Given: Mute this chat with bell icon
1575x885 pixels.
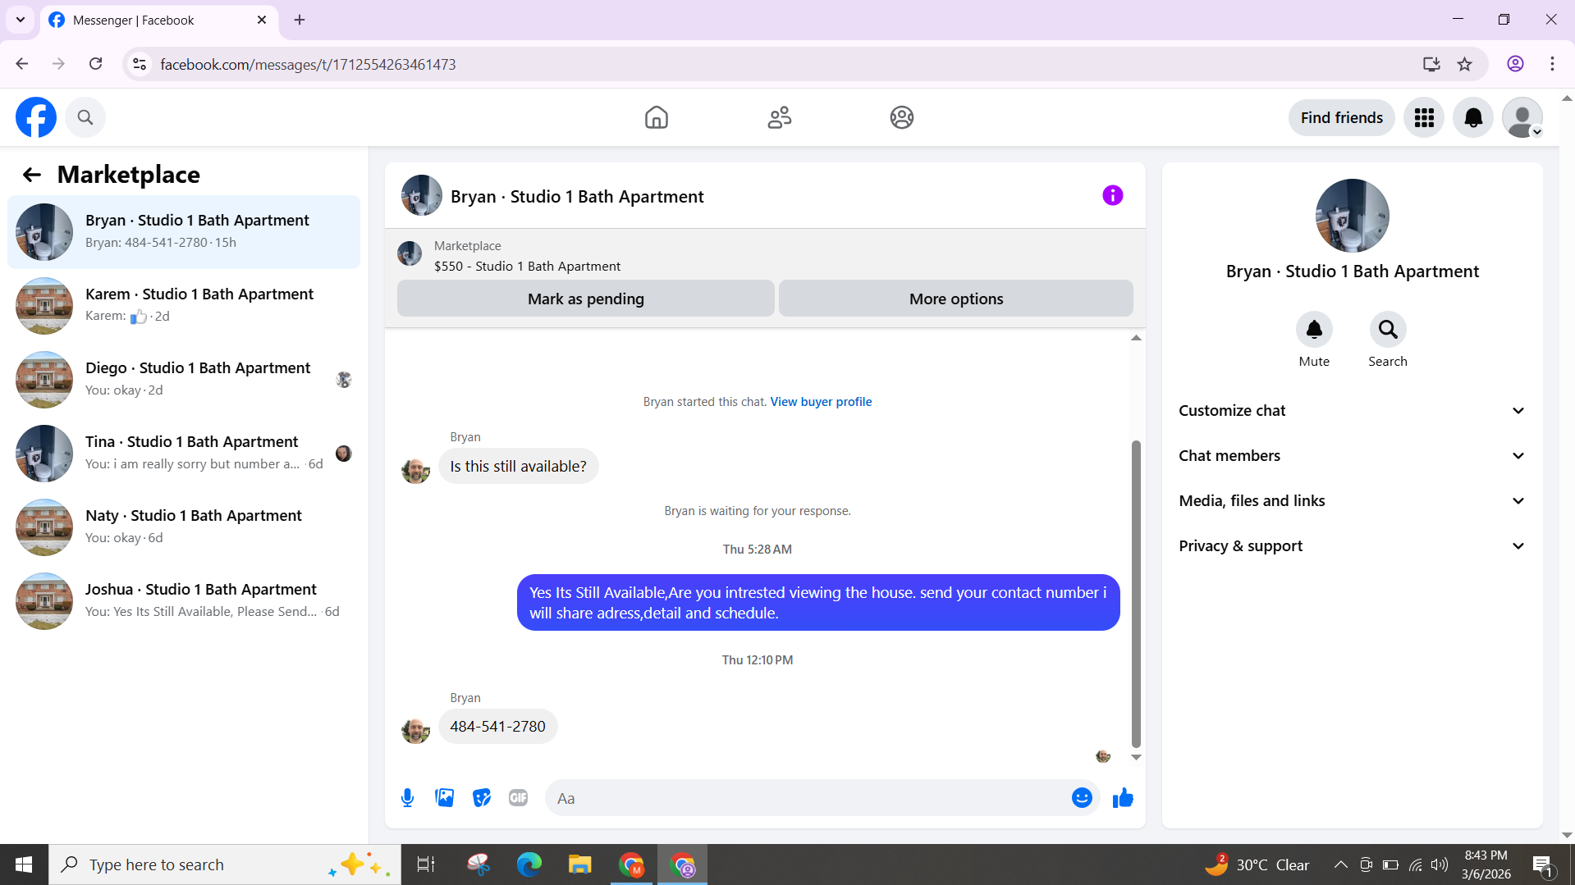Looking at the screenshot, I should (x=1314, y=330).
